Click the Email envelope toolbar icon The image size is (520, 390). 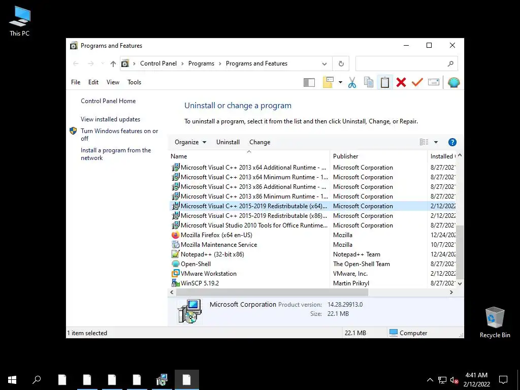coord(434,82)
